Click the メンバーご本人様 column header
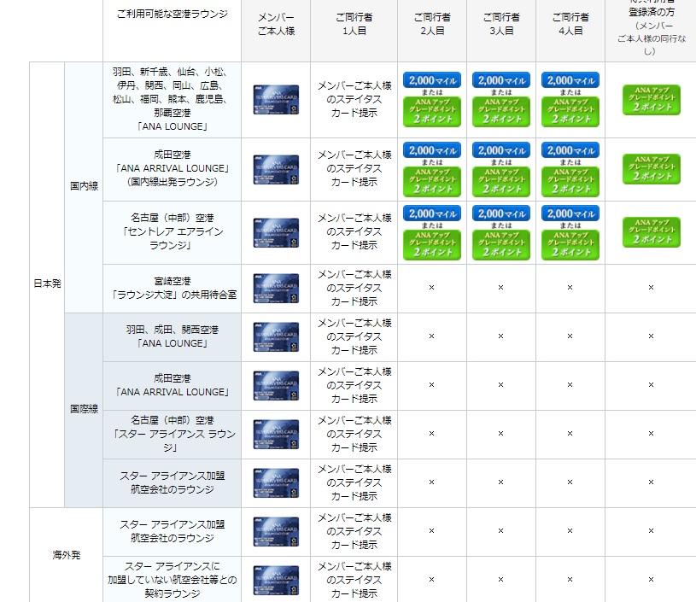The width and height of the screenshot is (696, 602). point(276,24)
